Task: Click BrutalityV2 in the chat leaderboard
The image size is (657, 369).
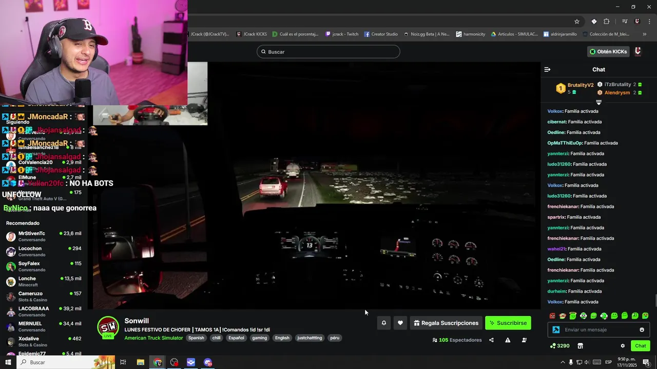Action: pos(580,85)
